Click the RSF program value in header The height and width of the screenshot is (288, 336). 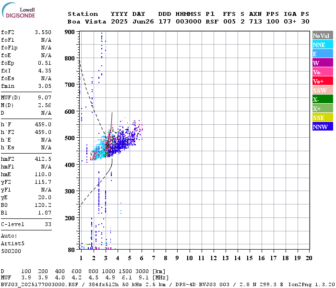tap(212, 22)
